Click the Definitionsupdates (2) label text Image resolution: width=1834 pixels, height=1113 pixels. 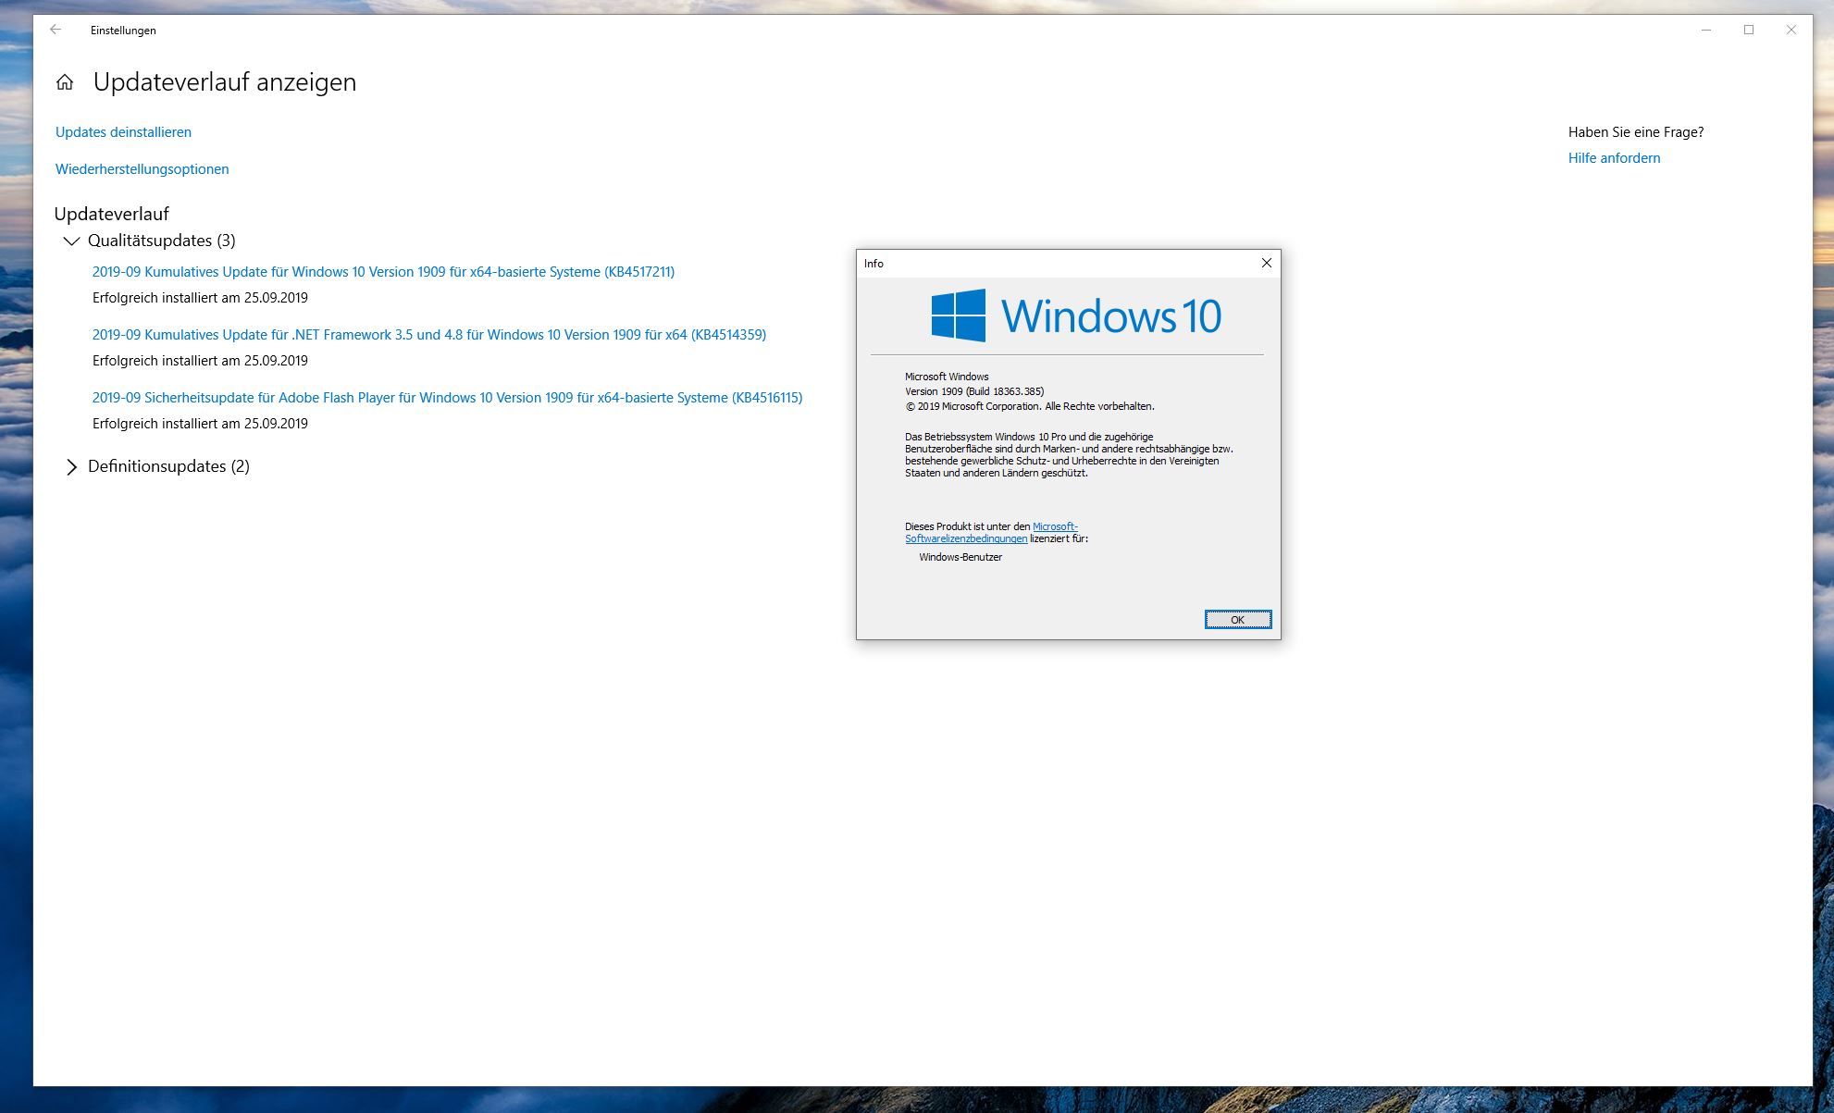(x=168, y=466)
